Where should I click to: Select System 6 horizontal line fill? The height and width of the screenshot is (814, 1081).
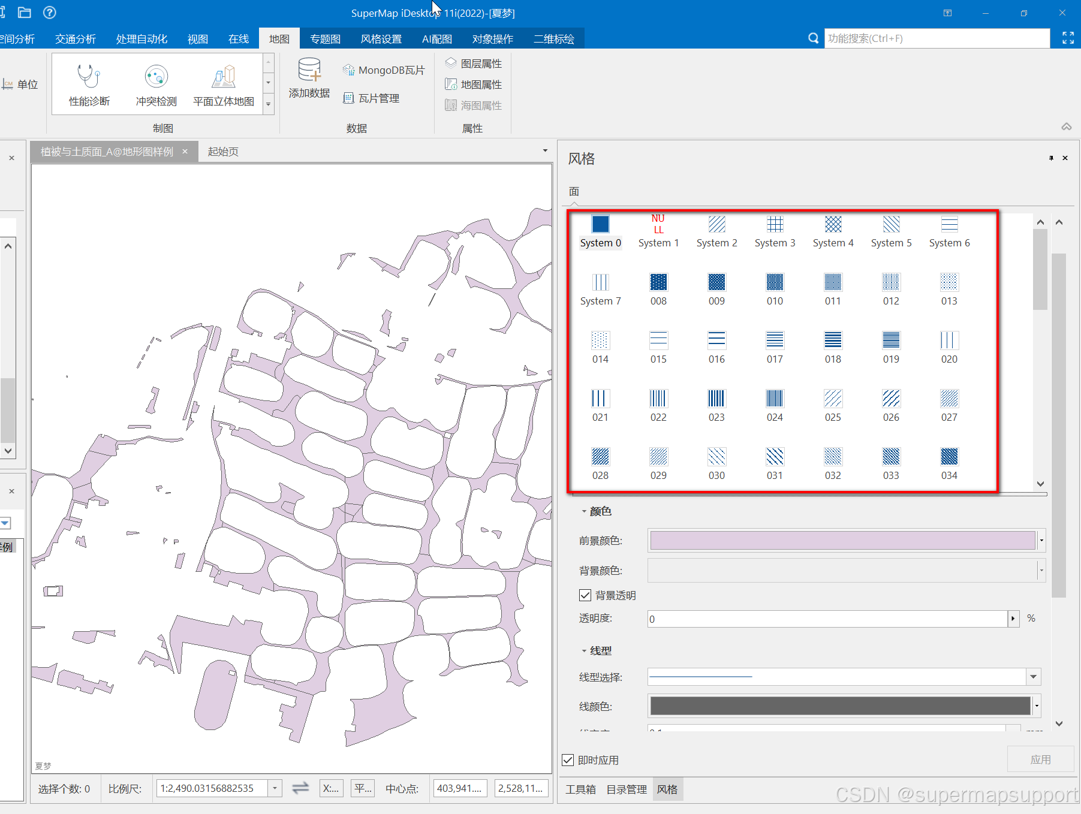pyautogui.click(x=949, y=231)
